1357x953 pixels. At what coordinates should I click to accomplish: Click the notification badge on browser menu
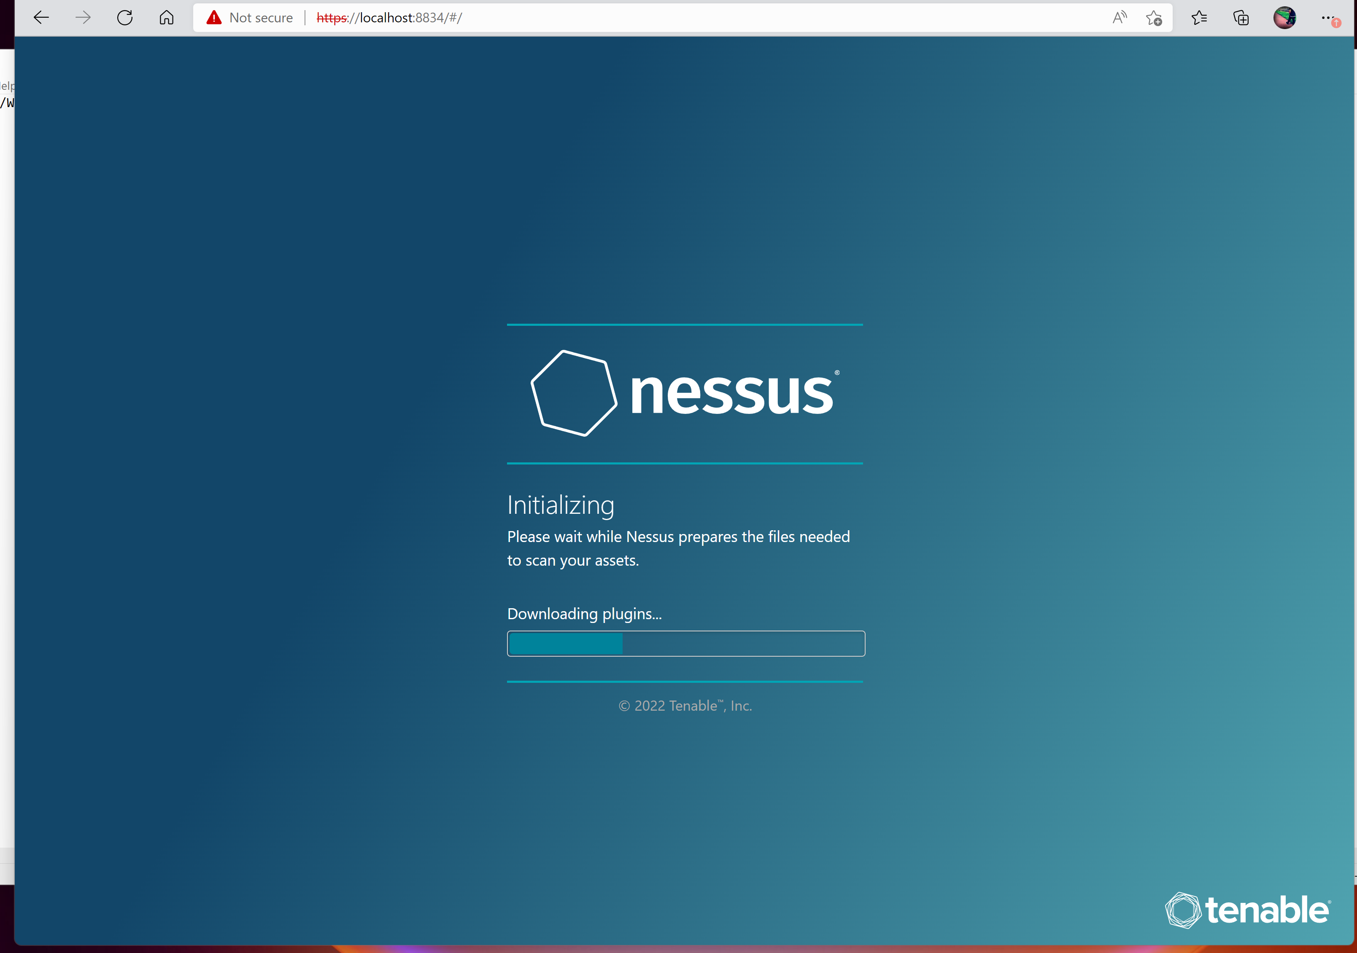(1337, 24)
